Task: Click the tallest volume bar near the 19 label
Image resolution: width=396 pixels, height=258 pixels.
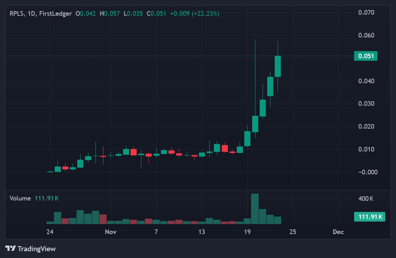Action: point(255,209)
